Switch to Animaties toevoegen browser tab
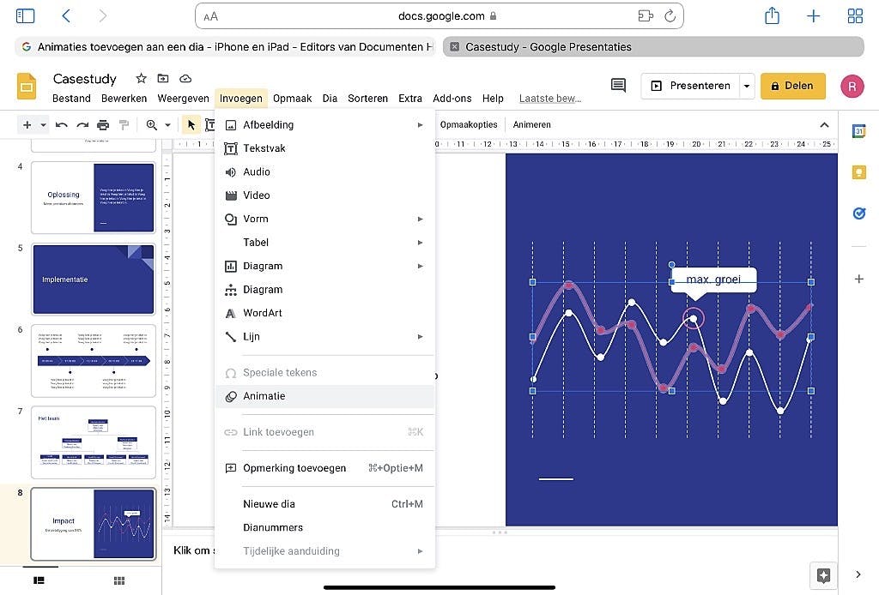The image size is (879, 595). click(x=226, y=47)
